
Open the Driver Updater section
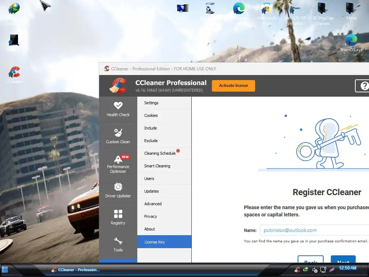pyautogui.click(x=118, y=191)
